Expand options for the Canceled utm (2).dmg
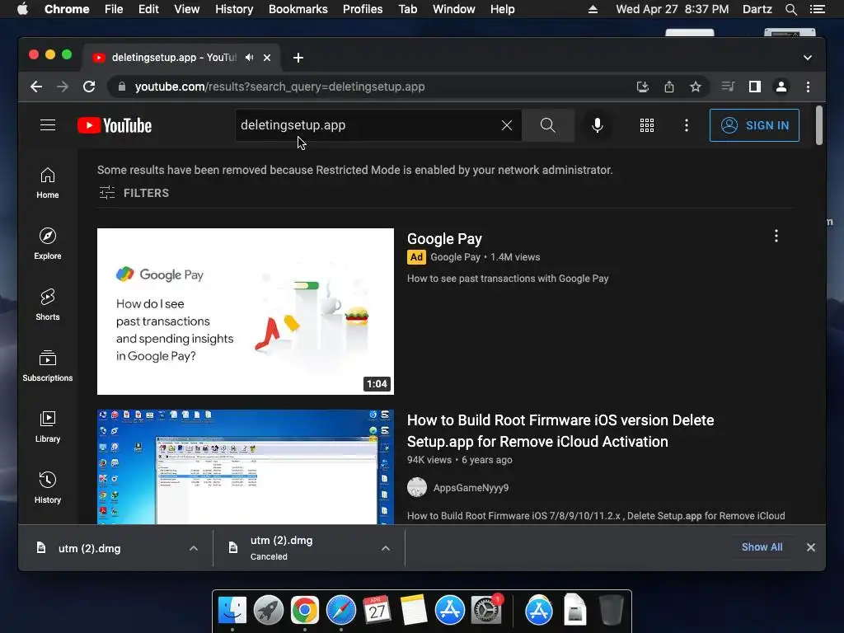Screen dimensions: 844x633 386,548
